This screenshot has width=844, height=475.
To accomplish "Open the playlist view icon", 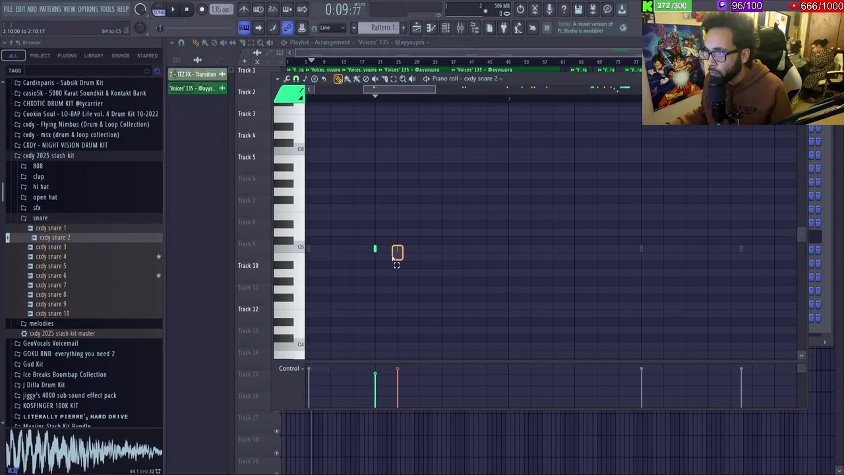I will click(x=417, y=28).
